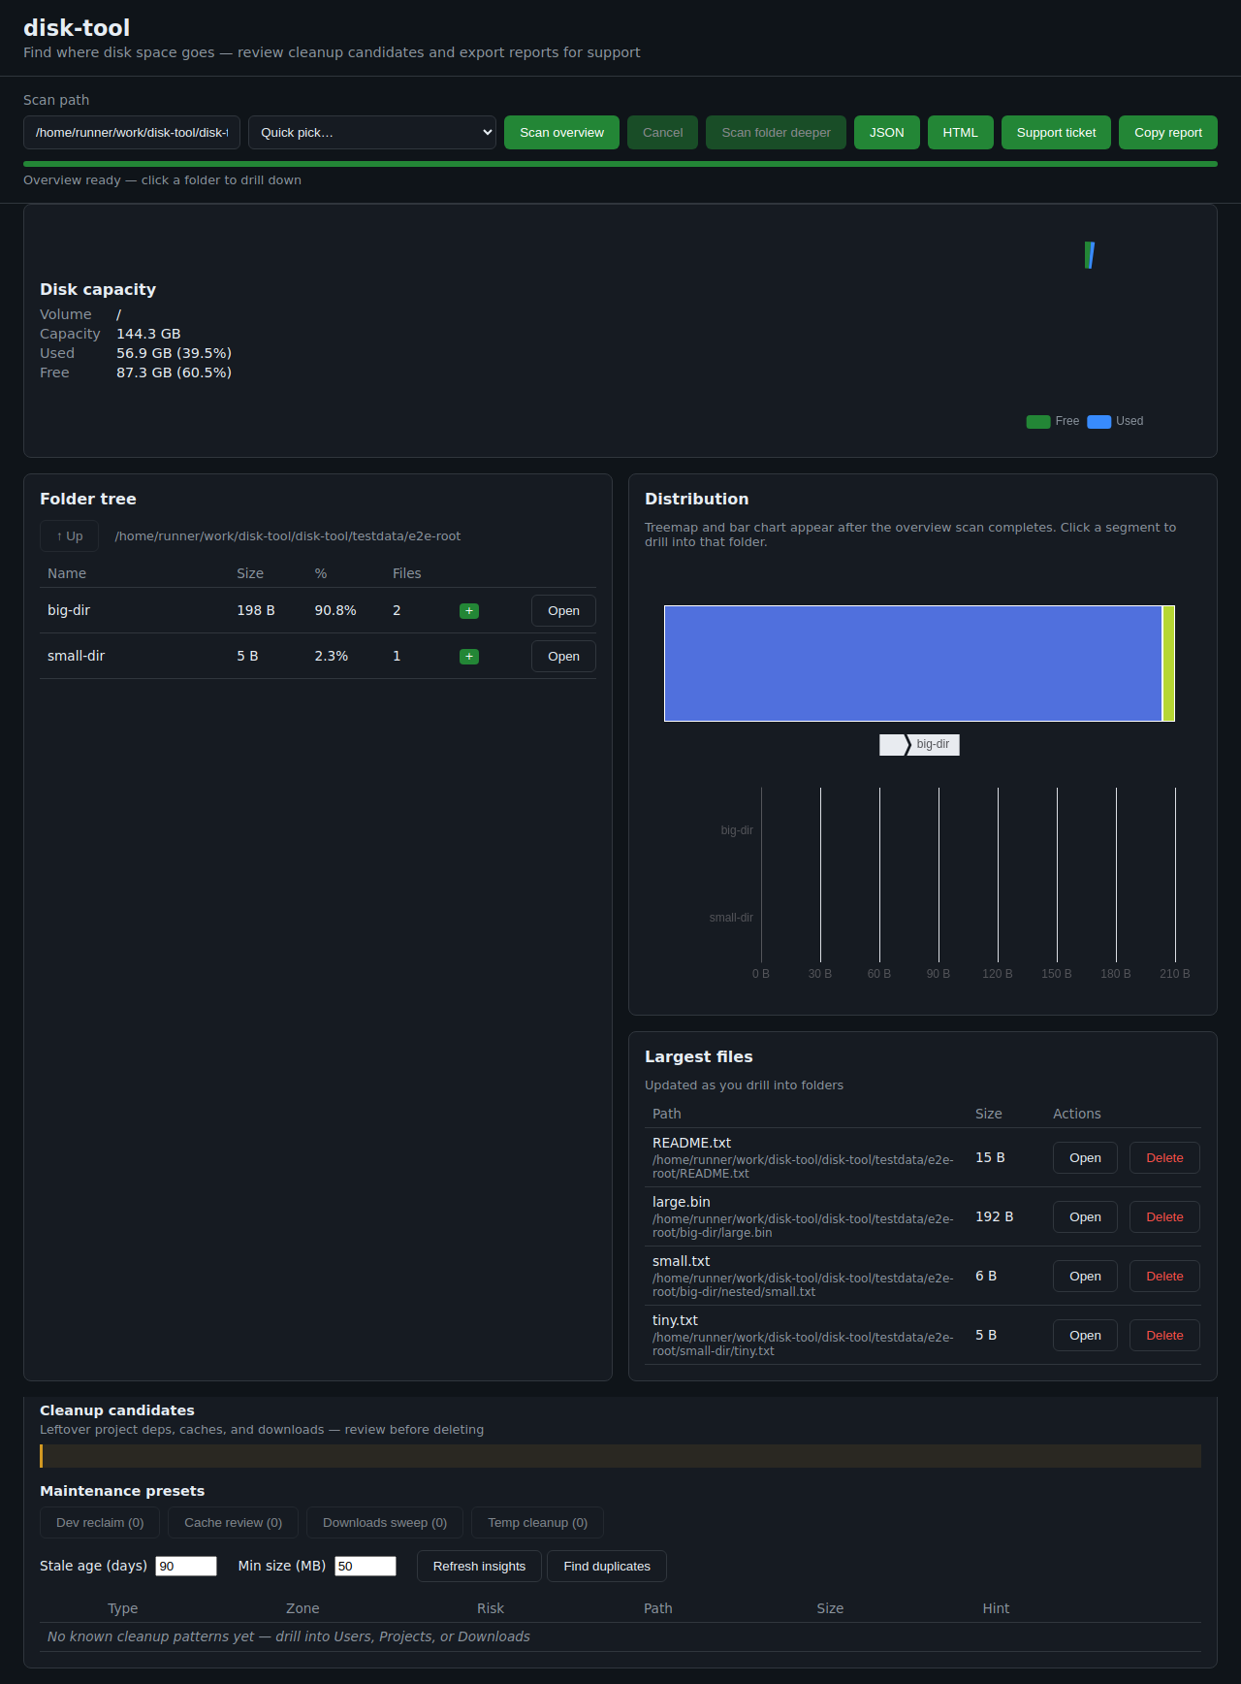Export the report as JSON
The width and height of the screenshot is (1241, 1684).
pos(887,133)
